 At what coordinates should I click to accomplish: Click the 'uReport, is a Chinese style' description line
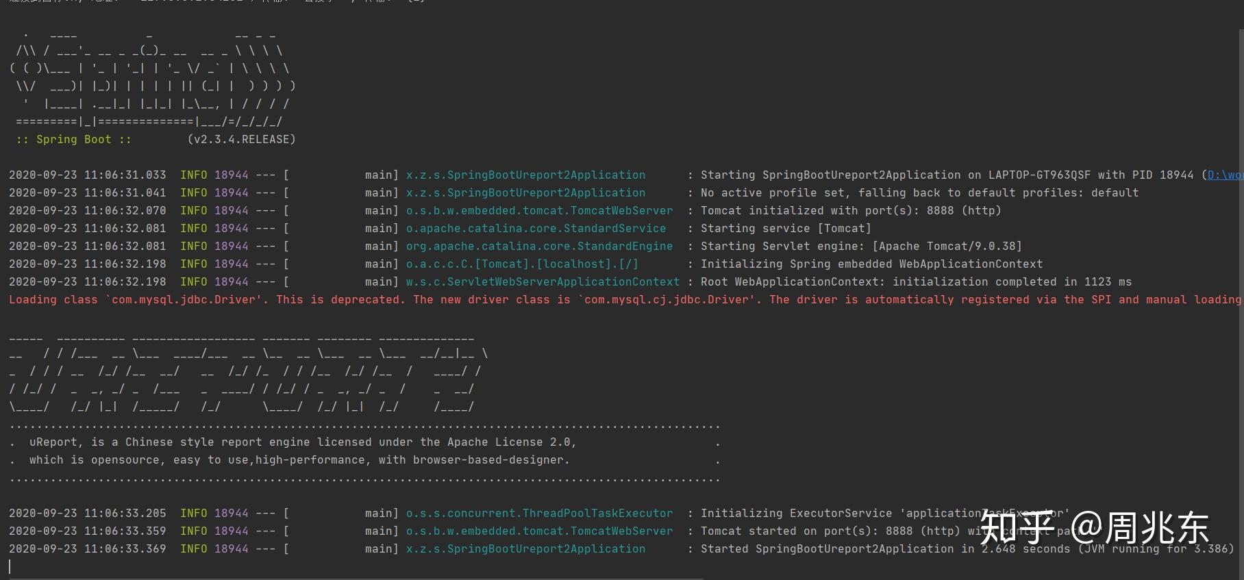point(302,442)
